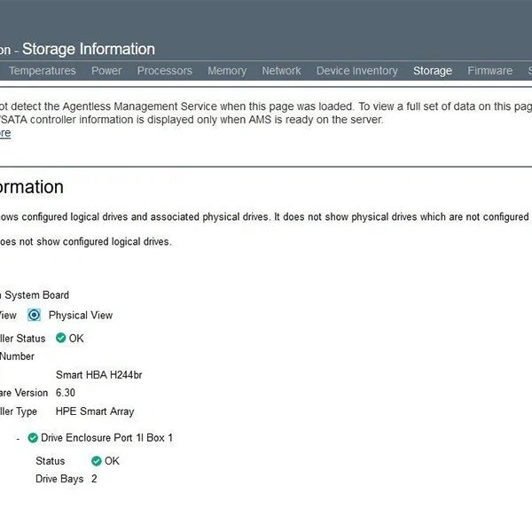This screenshot has height=532, width=532.
Task: Click the enclosure Status green OK icon
Action: click(x=97, y=461)
